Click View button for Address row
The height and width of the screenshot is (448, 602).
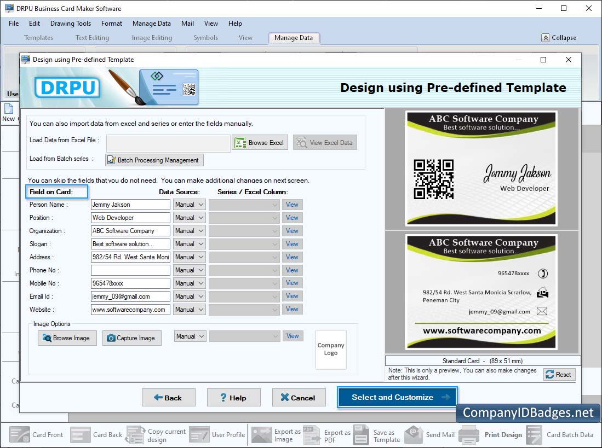[292, 257]
